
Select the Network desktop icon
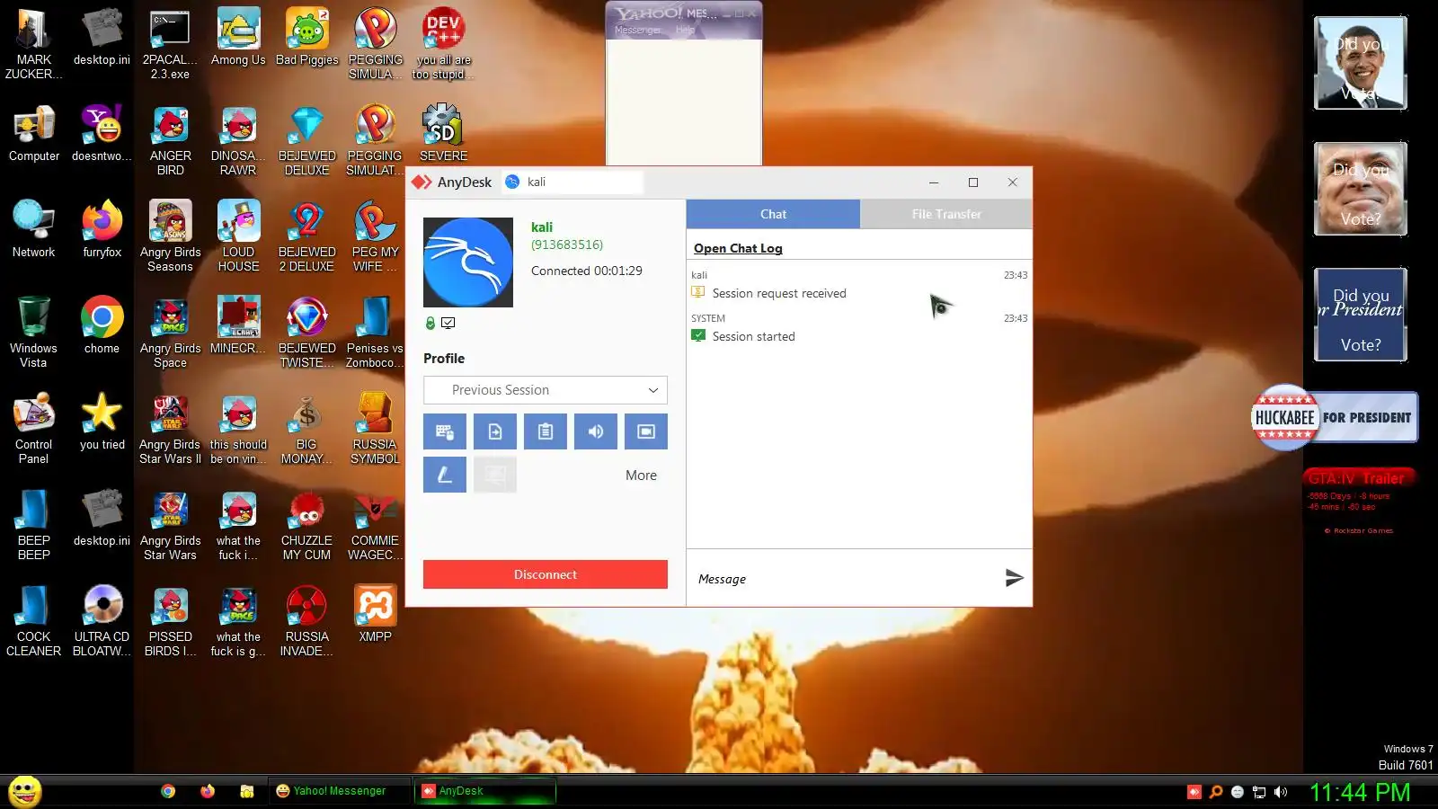click(x=34, y=229)
